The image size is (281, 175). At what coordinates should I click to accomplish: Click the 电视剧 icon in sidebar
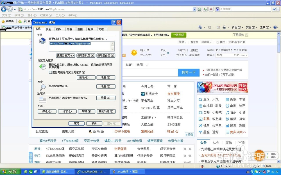point(200,106)
